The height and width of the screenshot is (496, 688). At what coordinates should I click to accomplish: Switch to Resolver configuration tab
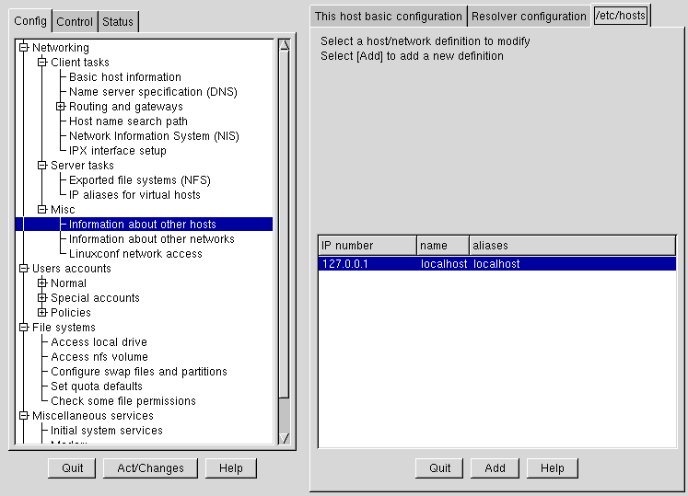click(529, 17)
